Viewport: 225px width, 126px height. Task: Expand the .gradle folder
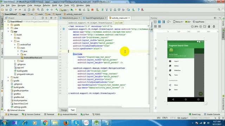[x=8, y=25]
